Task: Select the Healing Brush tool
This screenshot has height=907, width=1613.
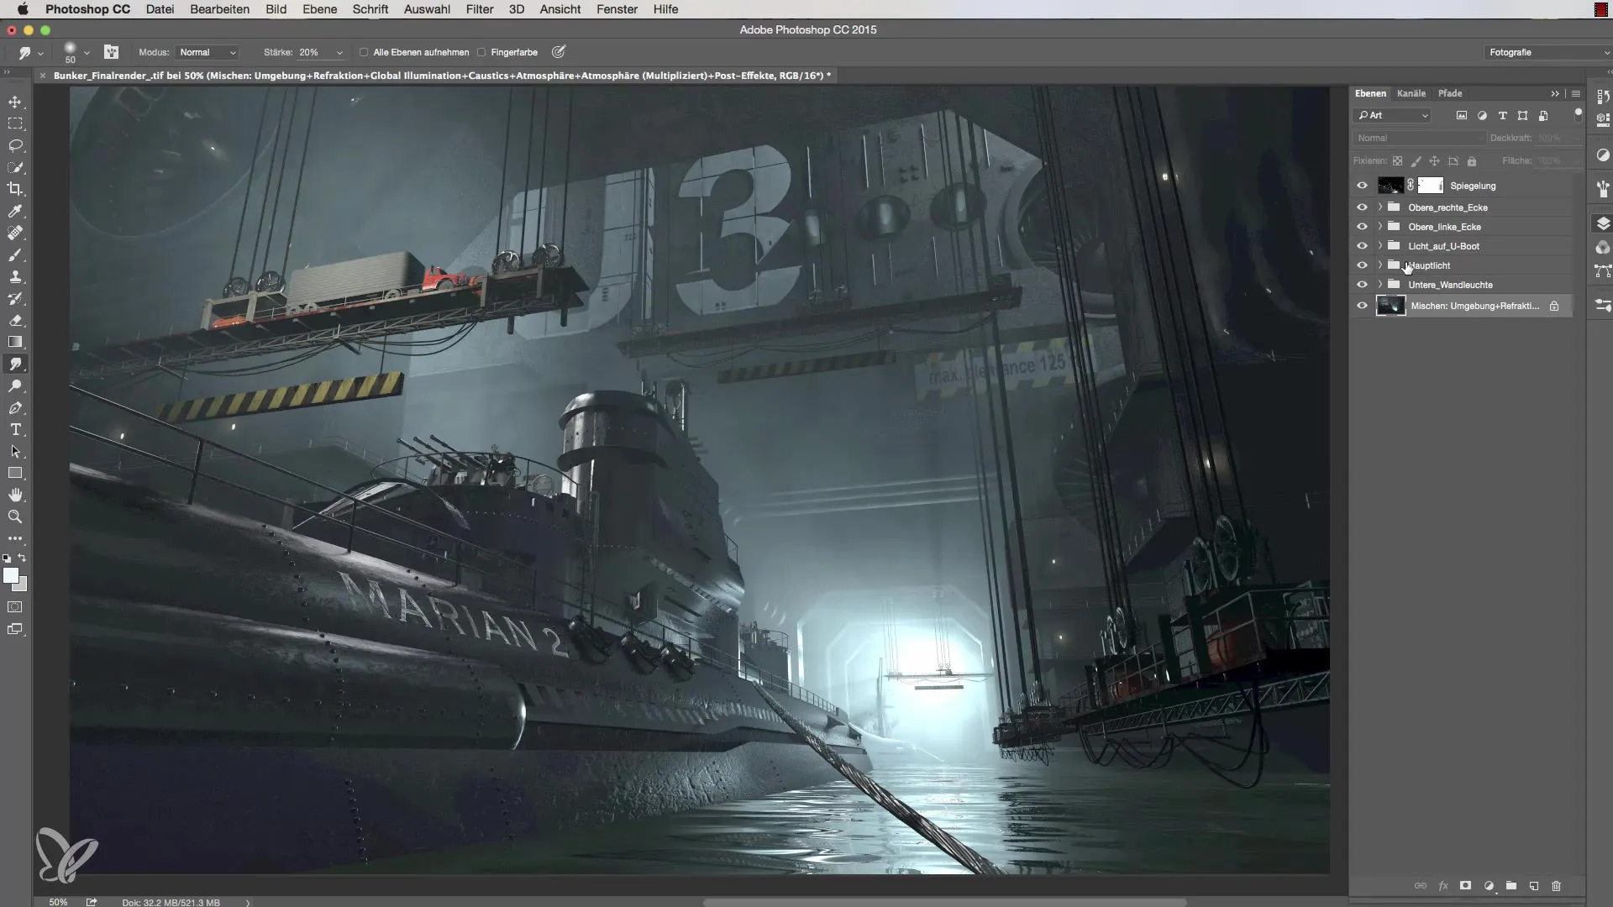Action: (x=15, y=233)
